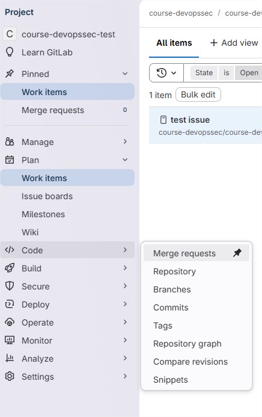Viewport: 262px width, 417px height.
Task: Click the Build rocket icon
Action: (x=10, y=268)
